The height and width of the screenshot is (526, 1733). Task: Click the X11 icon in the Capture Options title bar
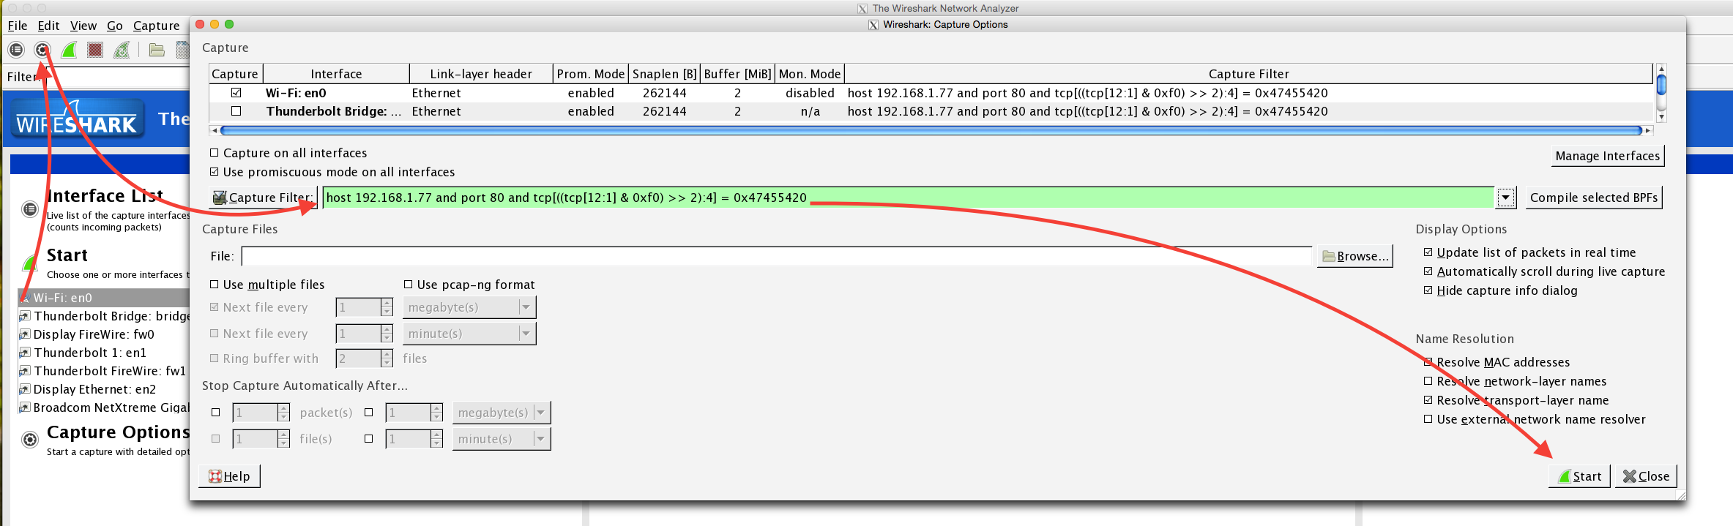(873, 25)
